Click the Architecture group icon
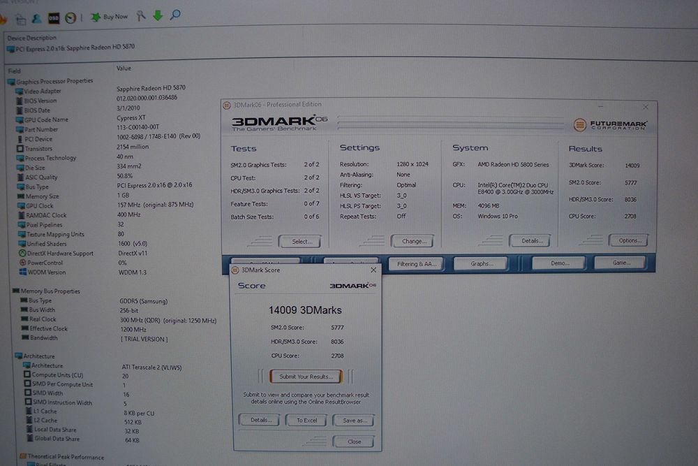 tap(18, 356)
